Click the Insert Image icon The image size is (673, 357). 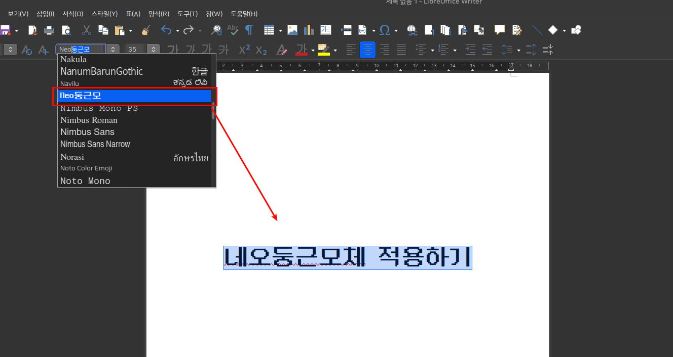click(x=292, y=30)
